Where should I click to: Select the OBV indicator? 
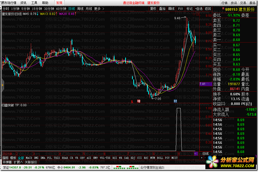[x=82, y=158]
